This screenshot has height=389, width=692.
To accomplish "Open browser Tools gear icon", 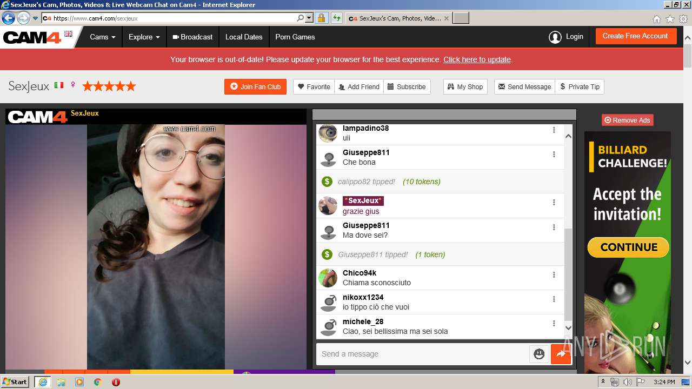I will tap(683, 19).
